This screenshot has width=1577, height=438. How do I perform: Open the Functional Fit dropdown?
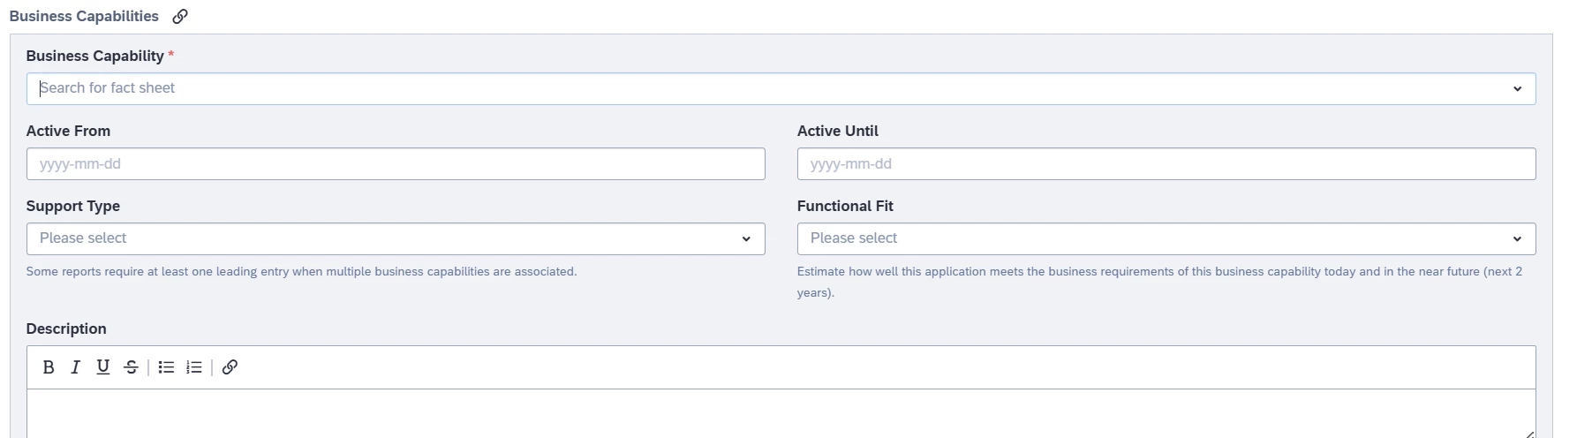pos(1166,238)
